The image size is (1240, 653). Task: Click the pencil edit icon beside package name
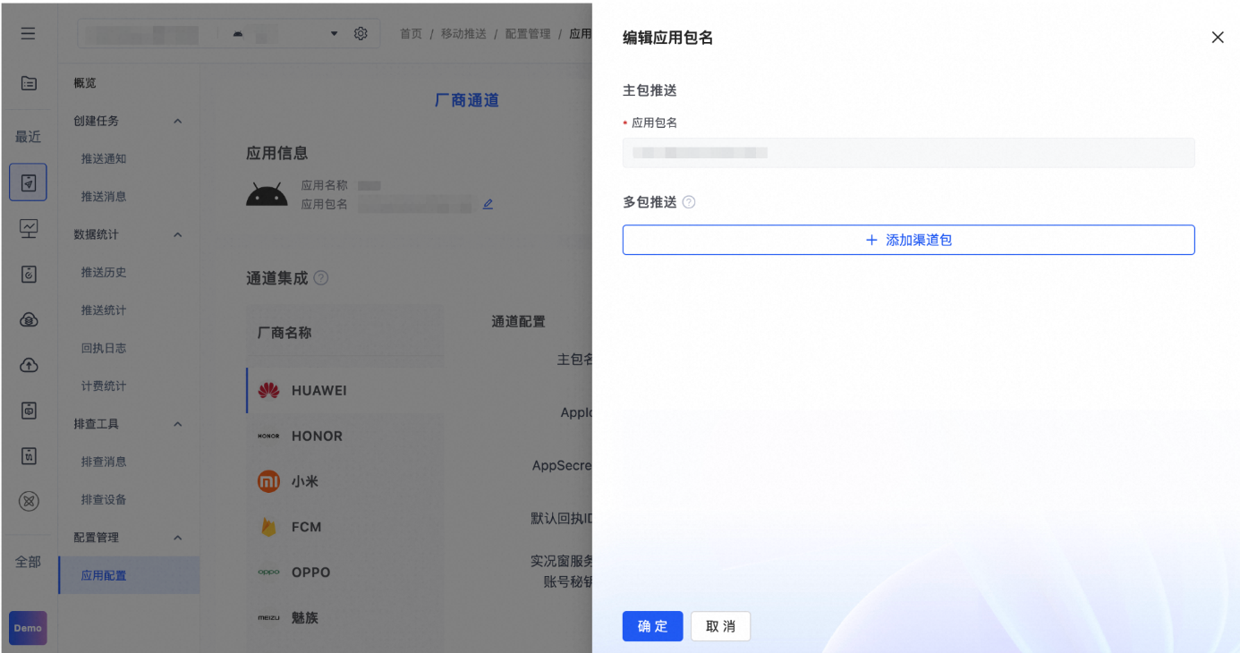[488, 204]
